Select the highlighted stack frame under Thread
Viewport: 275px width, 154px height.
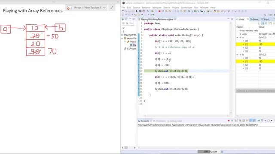click(x=133, y=45)
